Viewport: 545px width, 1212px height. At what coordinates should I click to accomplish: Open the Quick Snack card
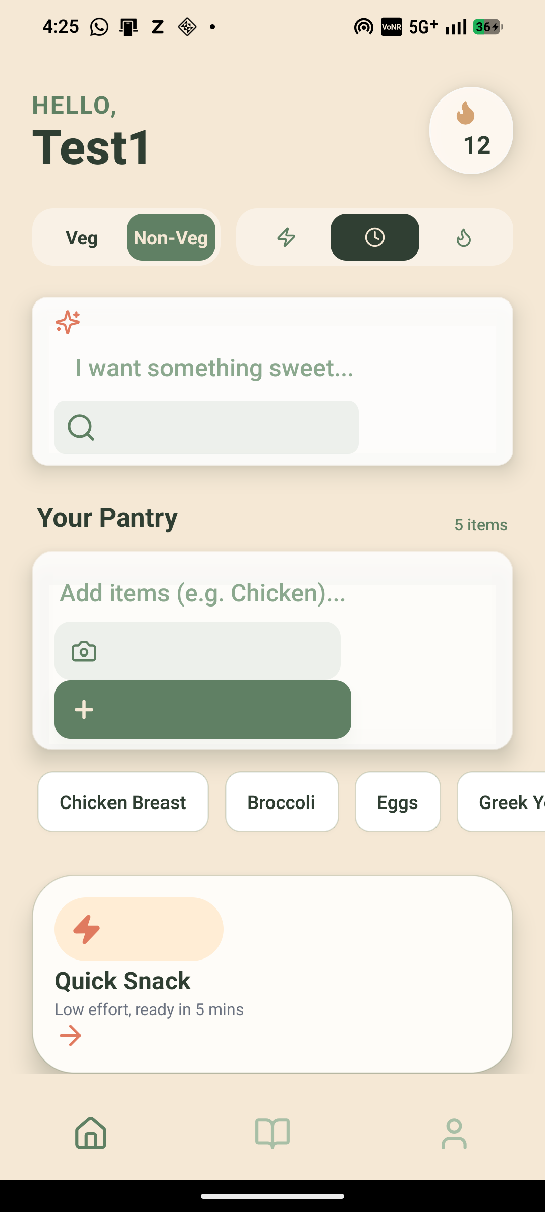point(272,974)
